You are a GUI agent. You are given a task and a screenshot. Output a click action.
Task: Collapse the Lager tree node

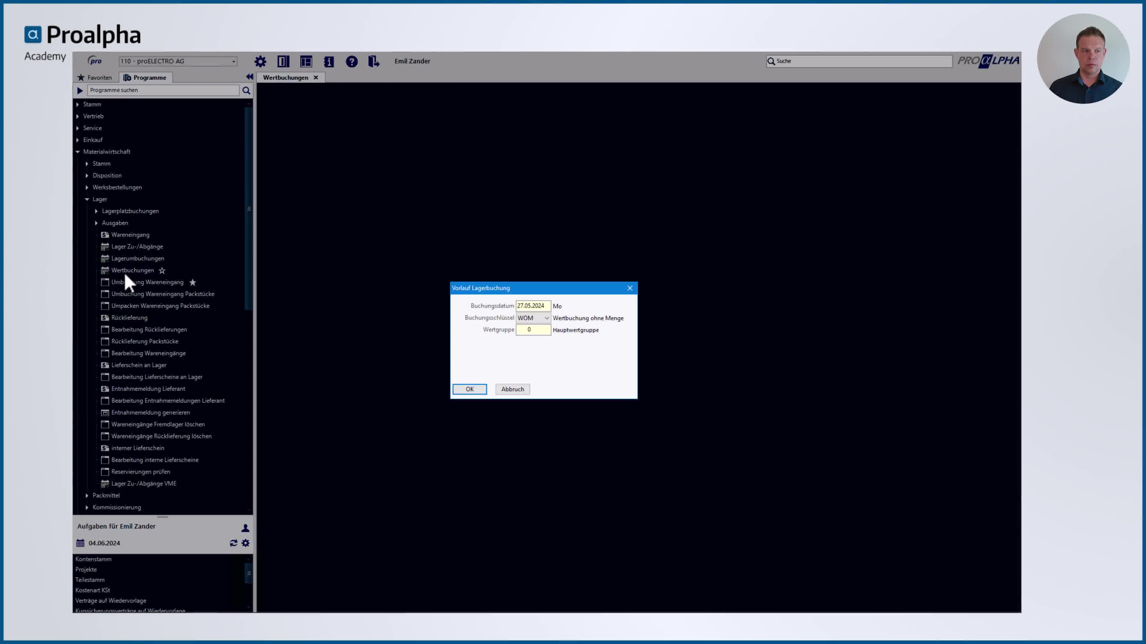(x=87, y=199)
